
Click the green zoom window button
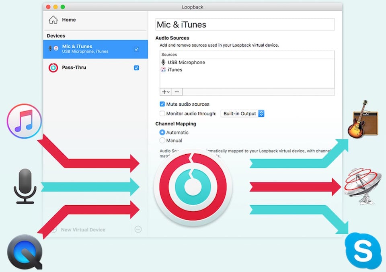63,7
